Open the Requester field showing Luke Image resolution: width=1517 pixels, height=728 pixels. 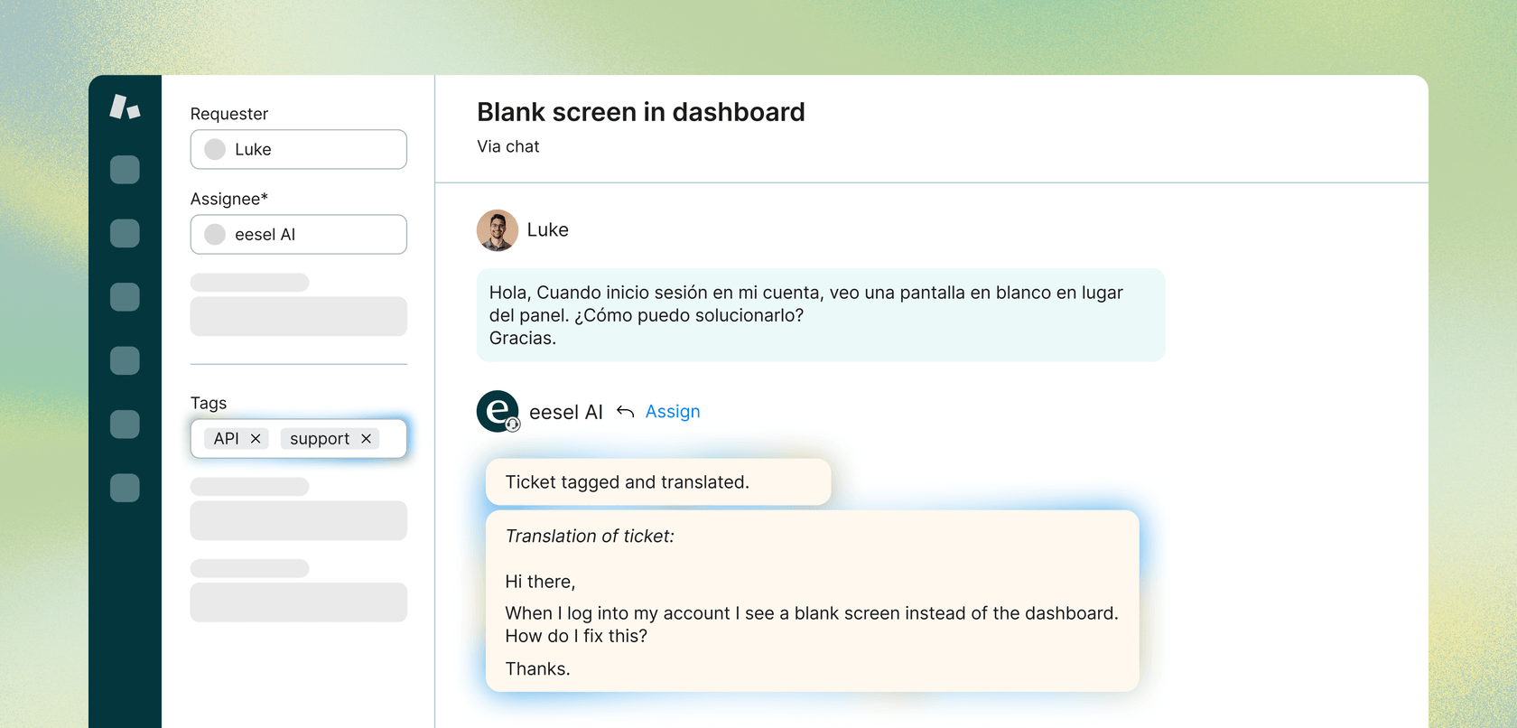click(298, 149)
